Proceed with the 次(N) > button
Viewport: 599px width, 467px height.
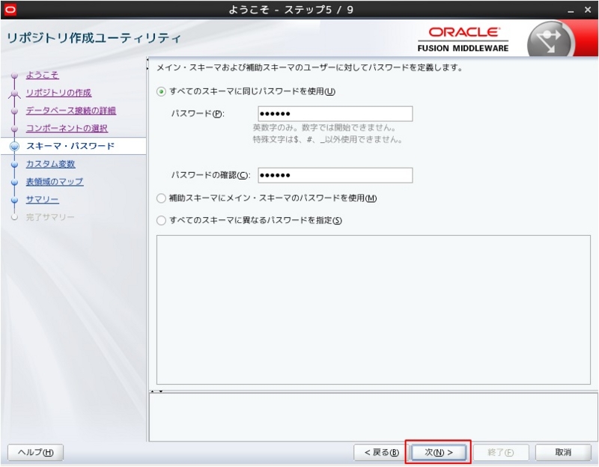[x=439, y=452]
